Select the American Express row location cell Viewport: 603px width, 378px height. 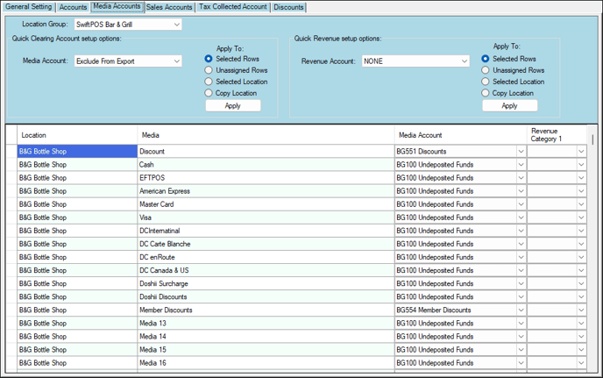coord(77,191)
